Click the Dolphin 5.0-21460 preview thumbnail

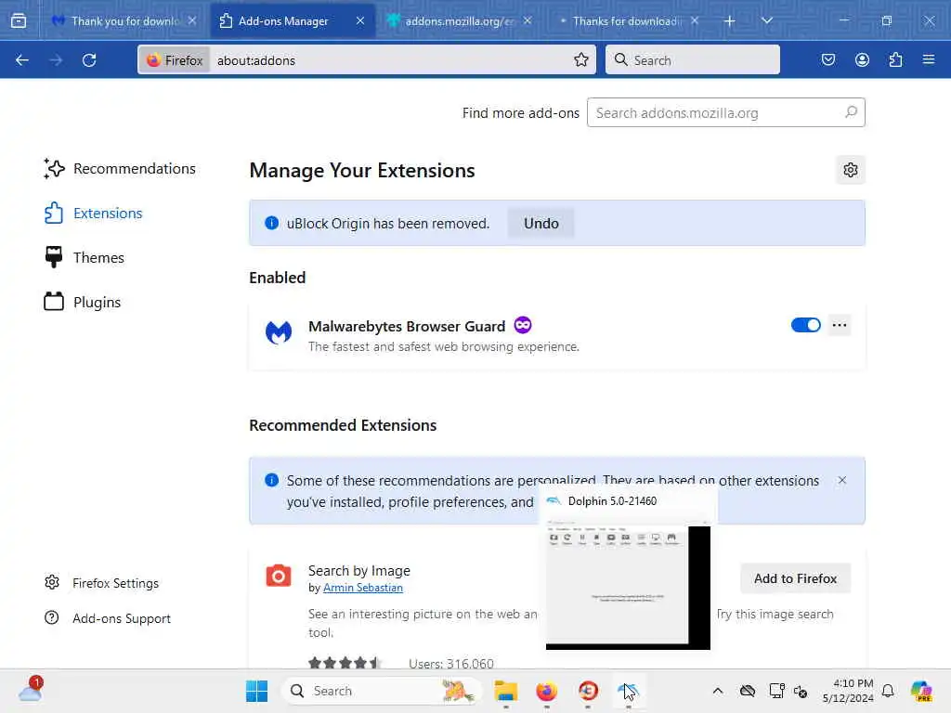[x=628, y=584]
